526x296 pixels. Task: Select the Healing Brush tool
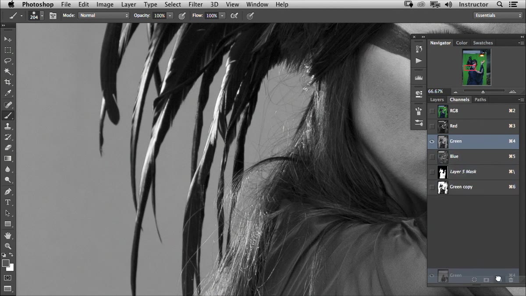coord(8,105)
